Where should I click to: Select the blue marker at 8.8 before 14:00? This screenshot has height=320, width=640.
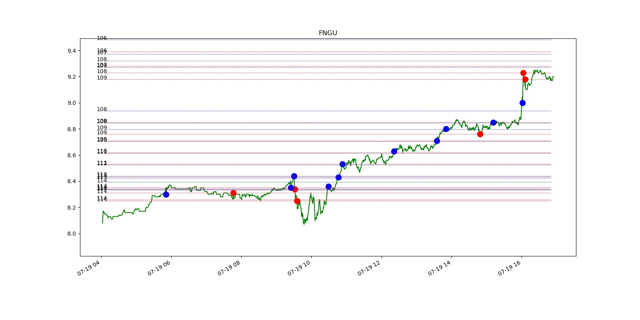pos(446,129)
